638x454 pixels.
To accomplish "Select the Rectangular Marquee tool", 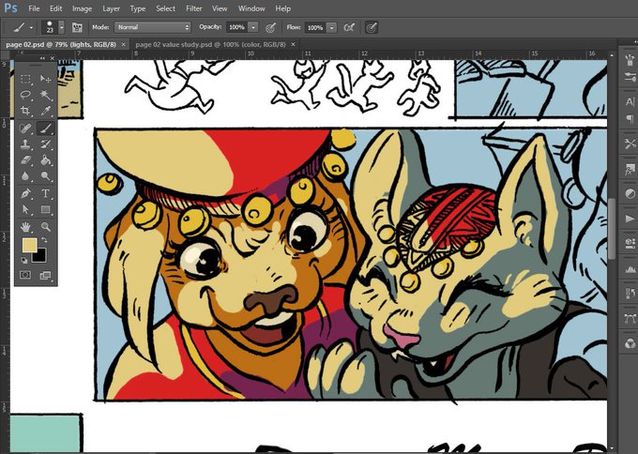I will (25, 79).
